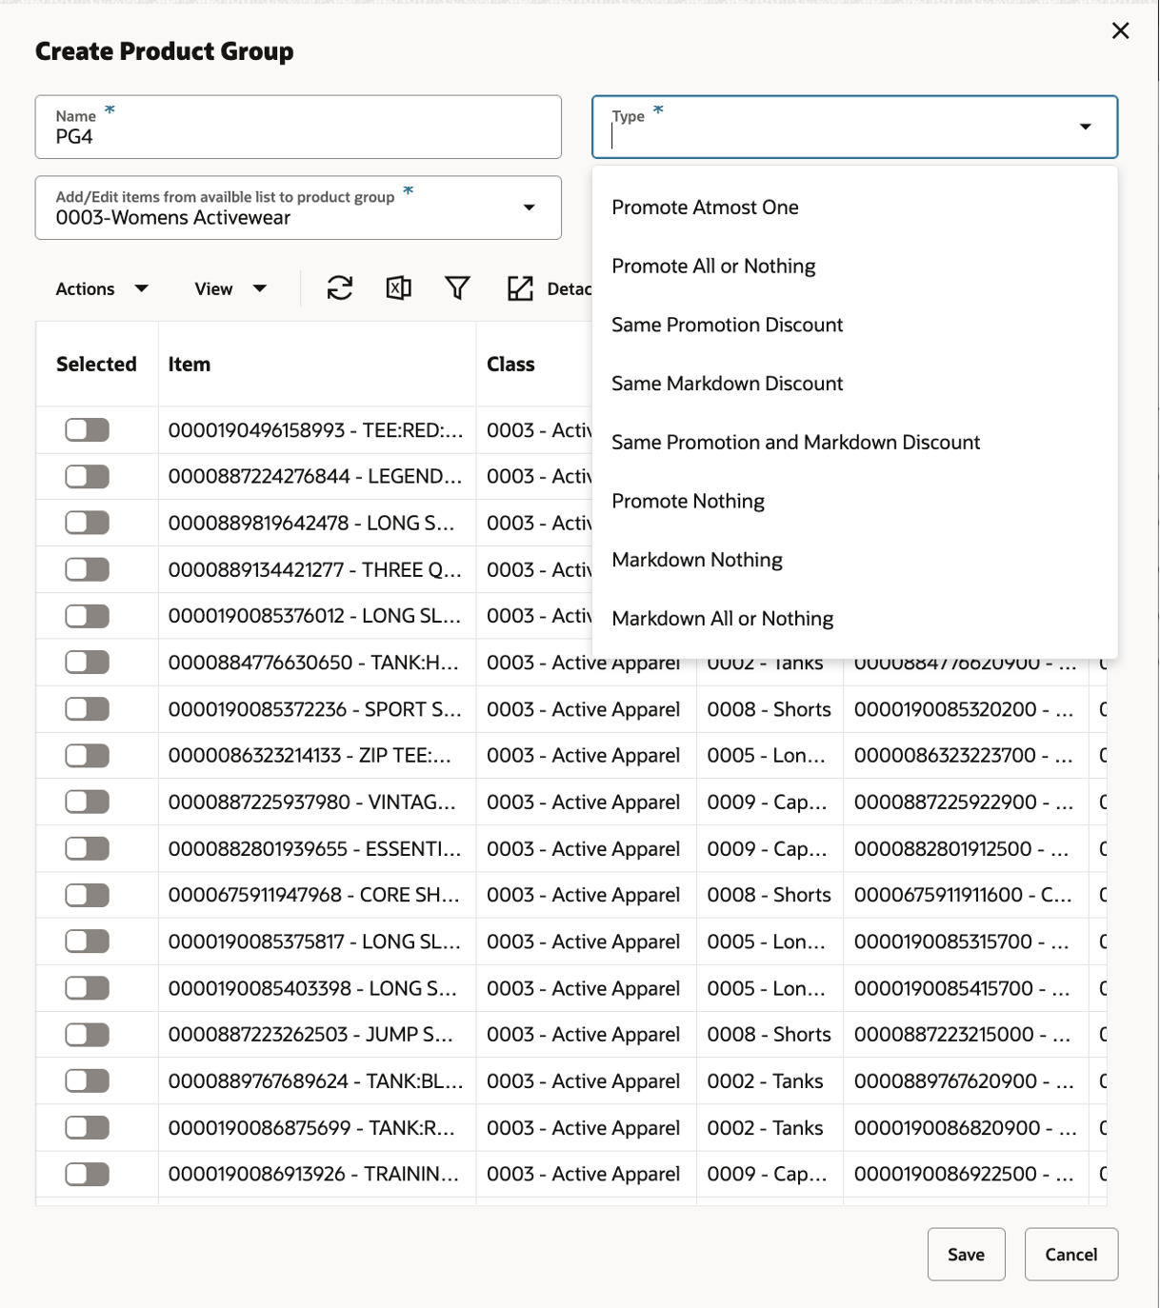The height and width of the screenshot is (1308, 1160).
Task: Click in the Name field containing PG4
Action: (x=298, y=127)
